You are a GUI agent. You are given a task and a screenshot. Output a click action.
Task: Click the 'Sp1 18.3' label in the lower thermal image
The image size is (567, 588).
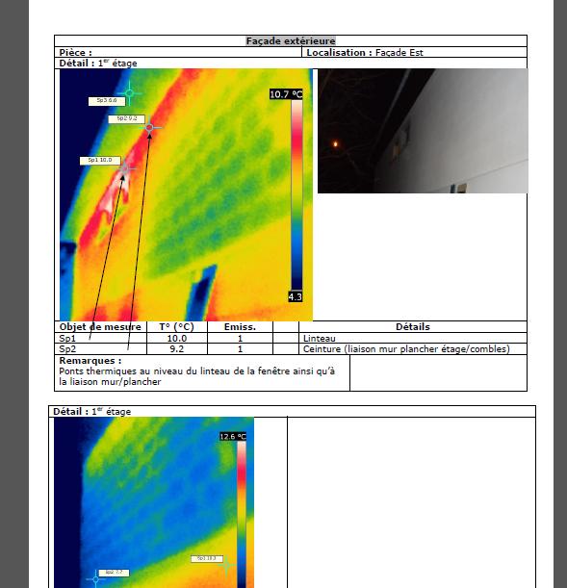tap(207, 559)
